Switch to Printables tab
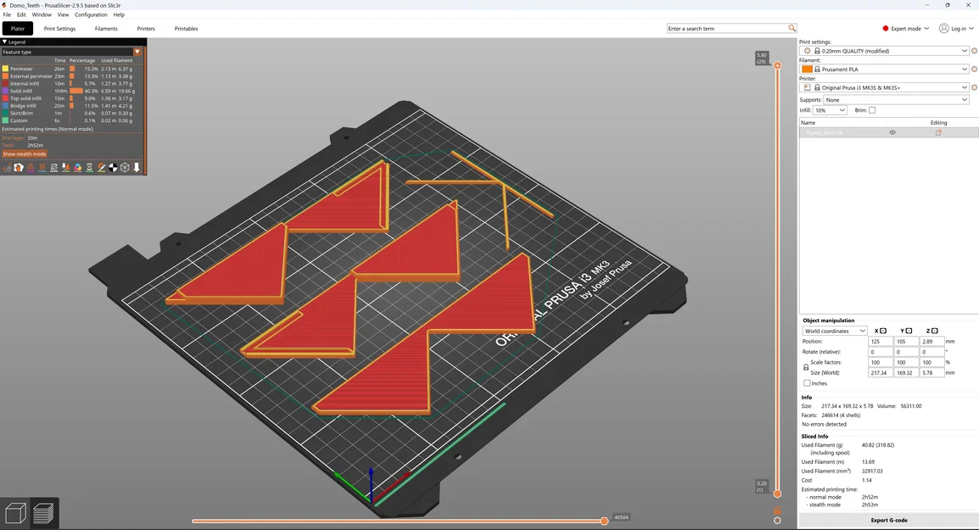979x530 pixels. click(x=186, y=29)
